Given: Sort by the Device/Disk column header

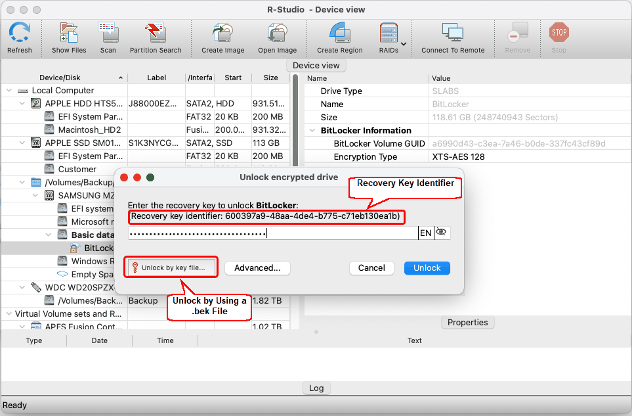Looking at the screenshot, I should point(64,78).
